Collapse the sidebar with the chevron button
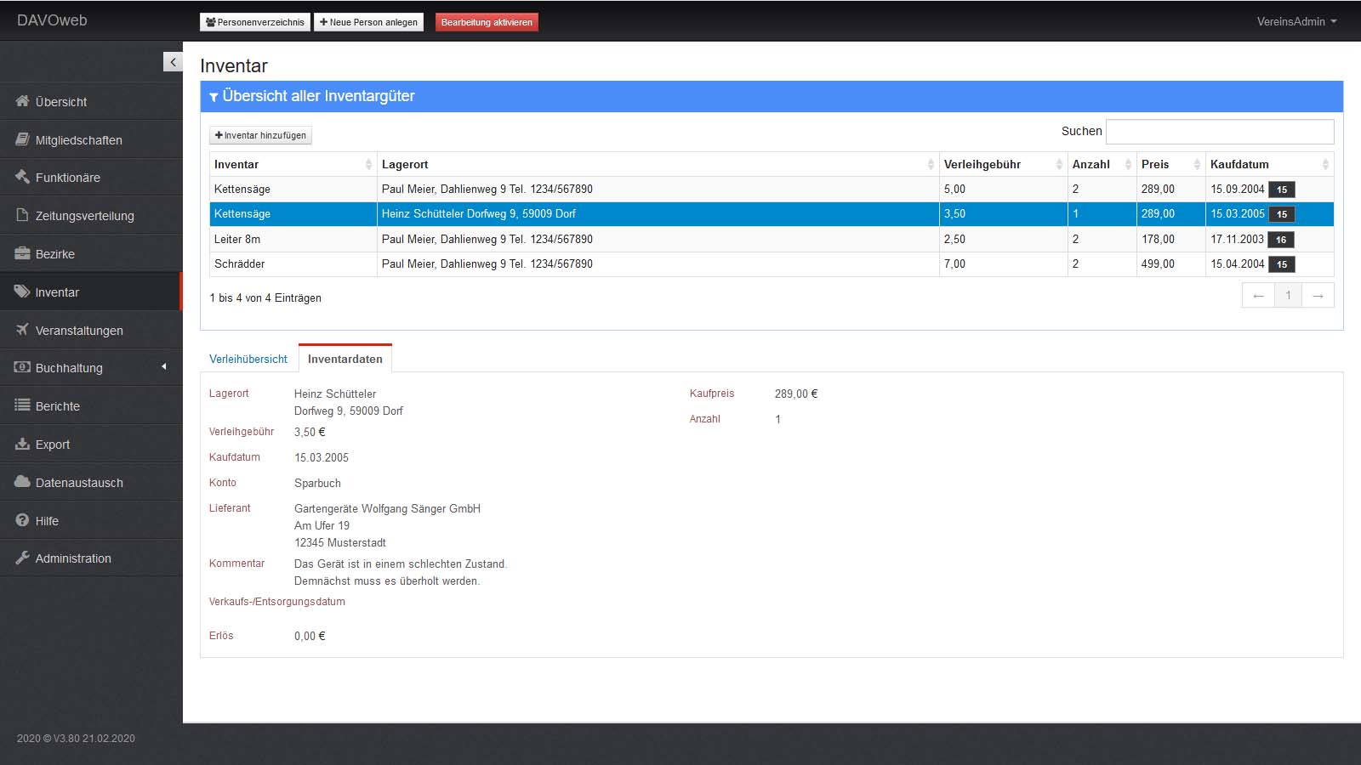Image resolution: width=1361 pixels, height=765 pixels. [x=173, y=61]
